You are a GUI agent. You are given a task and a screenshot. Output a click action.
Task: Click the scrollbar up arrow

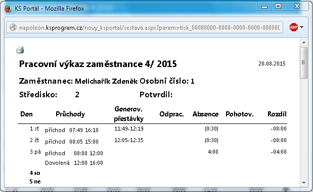click(304, 42)
